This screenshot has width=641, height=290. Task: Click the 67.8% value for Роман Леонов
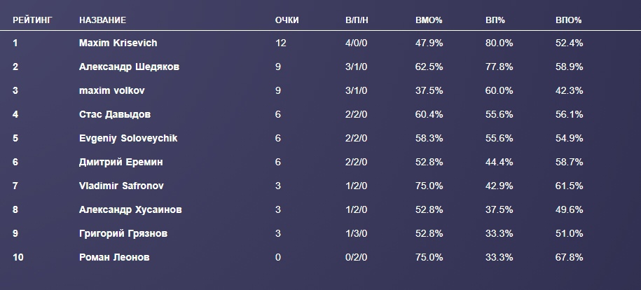570,257
